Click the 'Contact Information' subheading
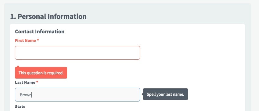This screenshot has height=111, width=259. [40, 31]
